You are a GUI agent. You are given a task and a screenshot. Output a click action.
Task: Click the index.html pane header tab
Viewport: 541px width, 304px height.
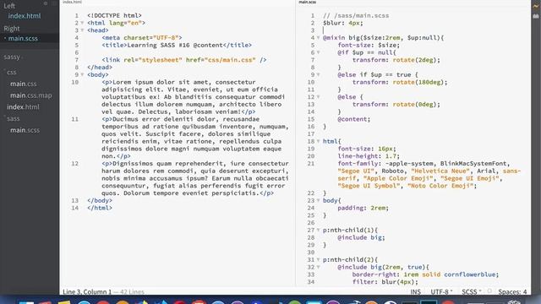(x=72, y=2)
